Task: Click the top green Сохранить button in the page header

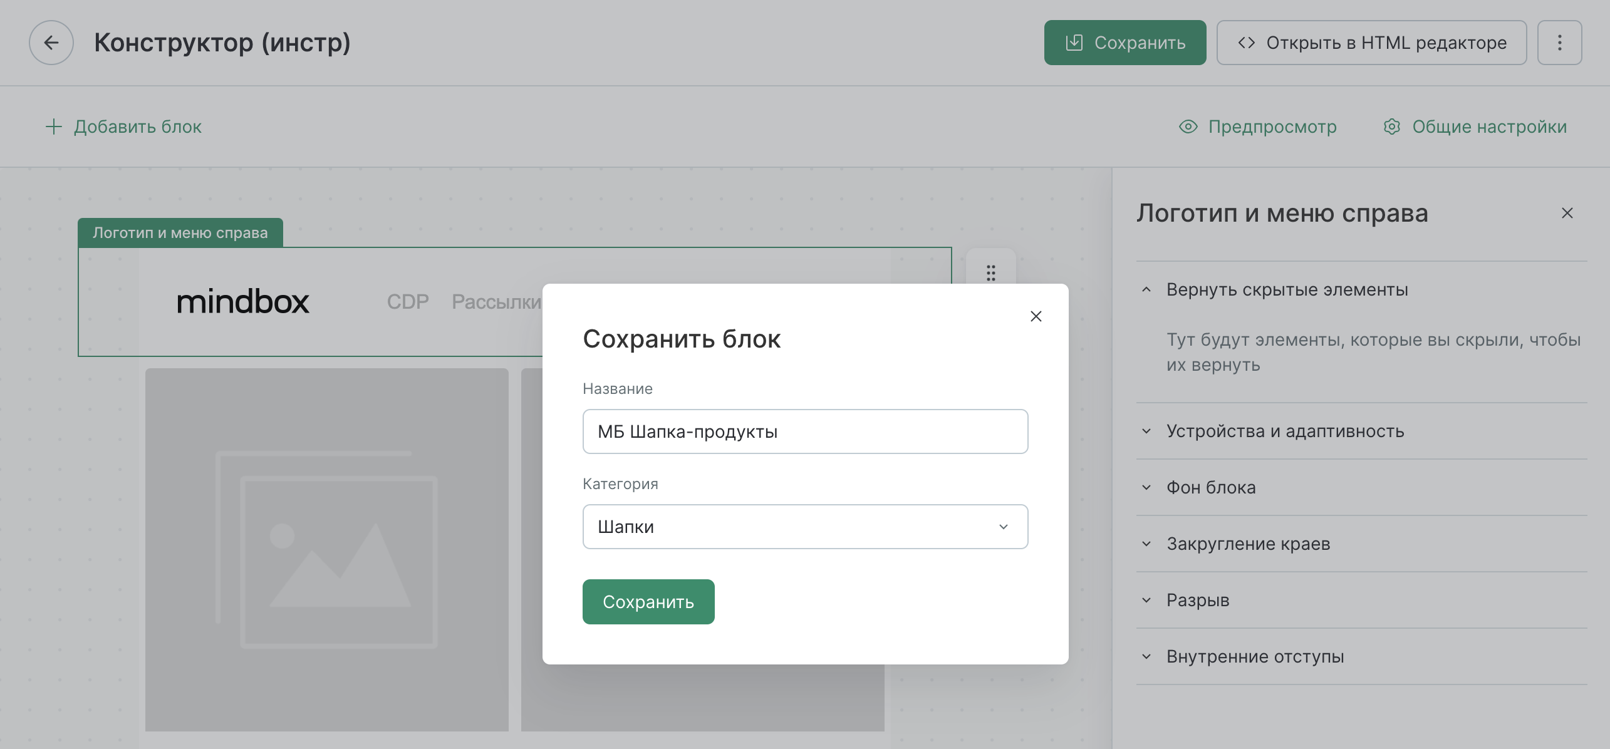Action: coord(1124,43)
